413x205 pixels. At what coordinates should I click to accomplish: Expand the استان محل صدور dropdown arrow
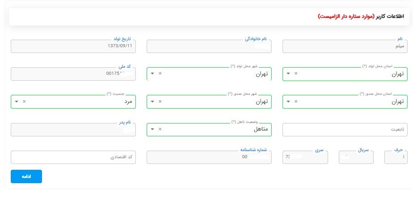click(288, 102)
